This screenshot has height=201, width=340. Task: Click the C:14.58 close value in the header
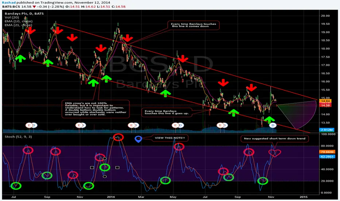pos(119,7)
